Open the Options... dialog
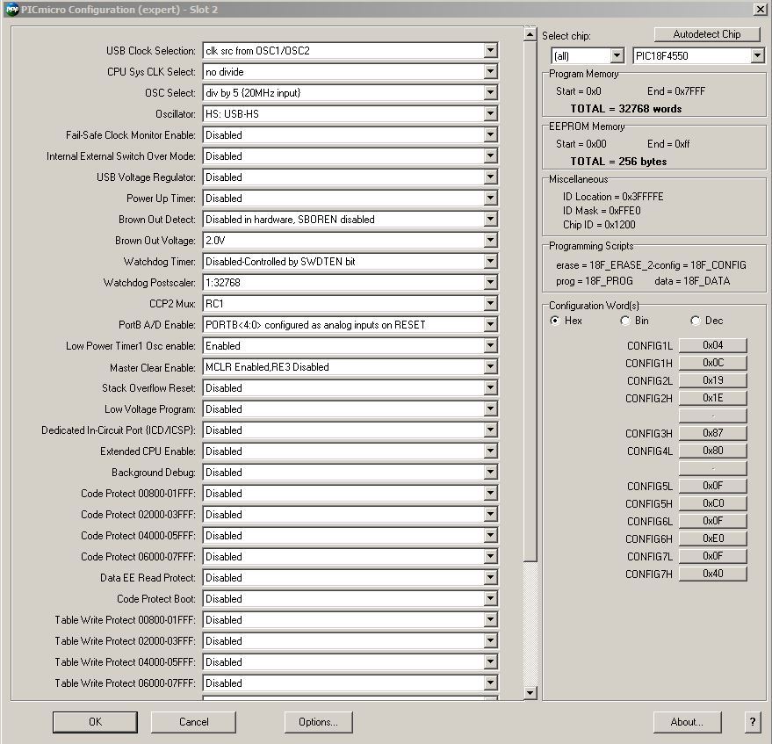This screenshot has height=744, width=772. pyautogui.click(x=318, y=722)
